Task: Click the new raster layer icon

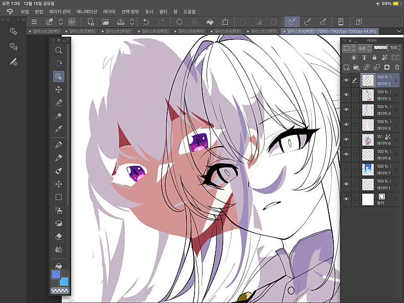Action: pos(346,67)
